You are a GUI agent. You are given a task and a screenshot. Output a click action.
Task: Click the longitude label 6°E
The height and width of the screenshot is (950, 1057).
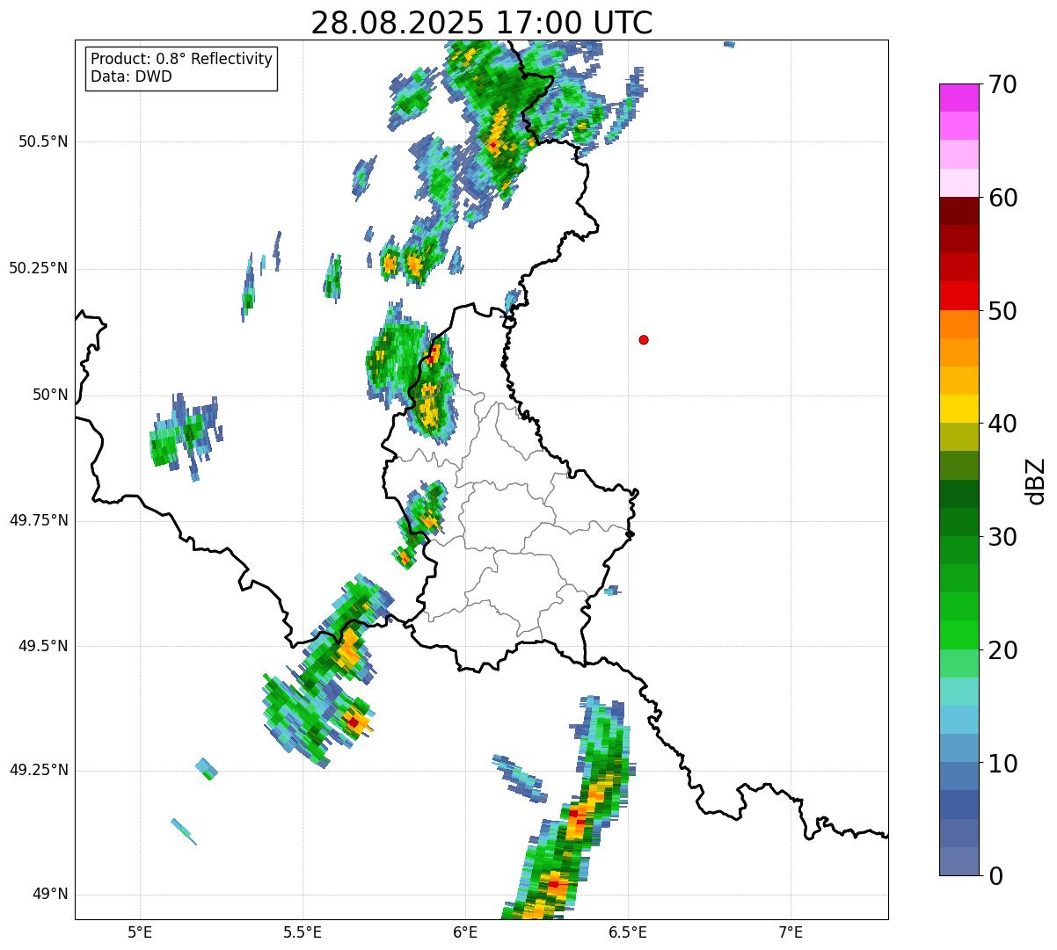(465, 932)
